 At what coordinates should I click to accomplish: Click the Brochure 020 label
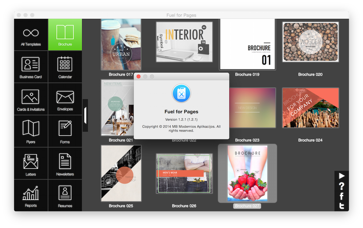pyautogui.click(x=310, y=74)
